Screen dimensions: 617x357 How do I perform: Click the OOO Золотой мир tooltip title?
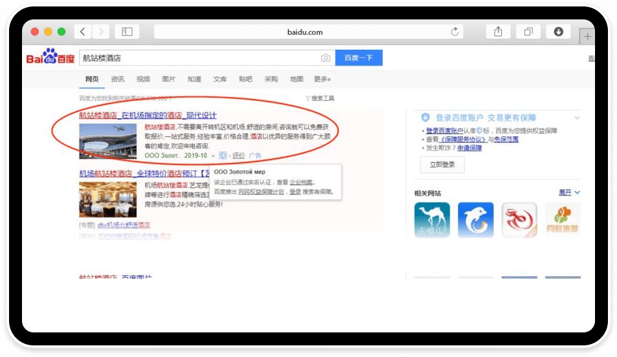240,172
